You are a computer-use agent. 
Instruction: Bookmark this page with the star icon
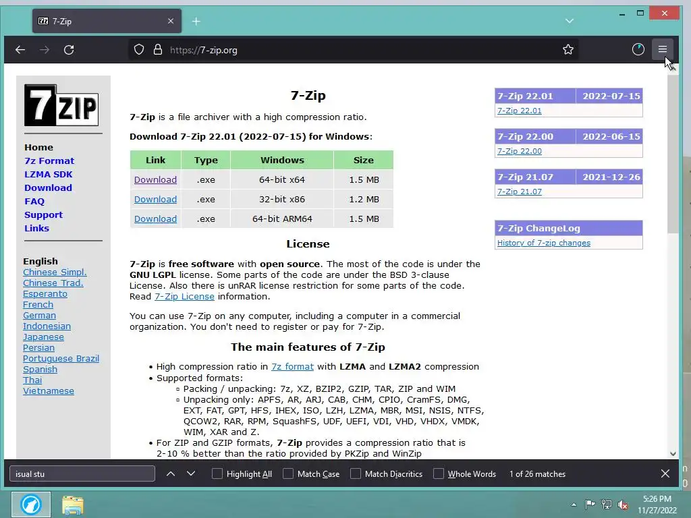tap(568, 49)
